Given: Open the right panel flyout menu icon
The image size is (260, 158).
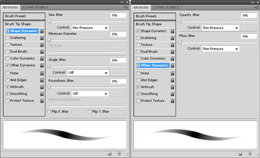Looking at the screenshot, I should click(256, 7).
